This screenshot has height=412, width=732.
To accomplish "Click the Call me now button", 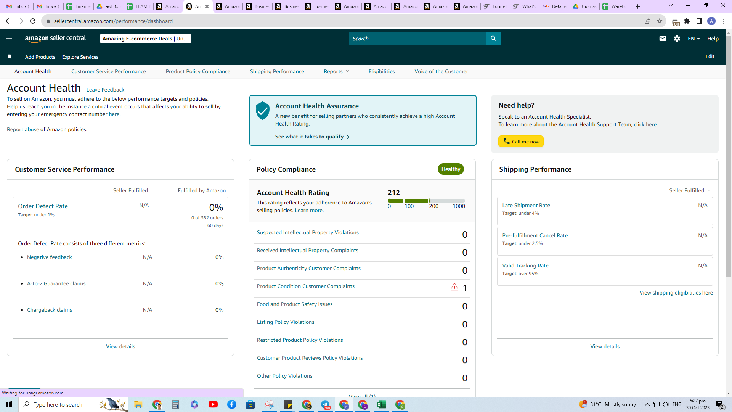I will pos(521,142).
